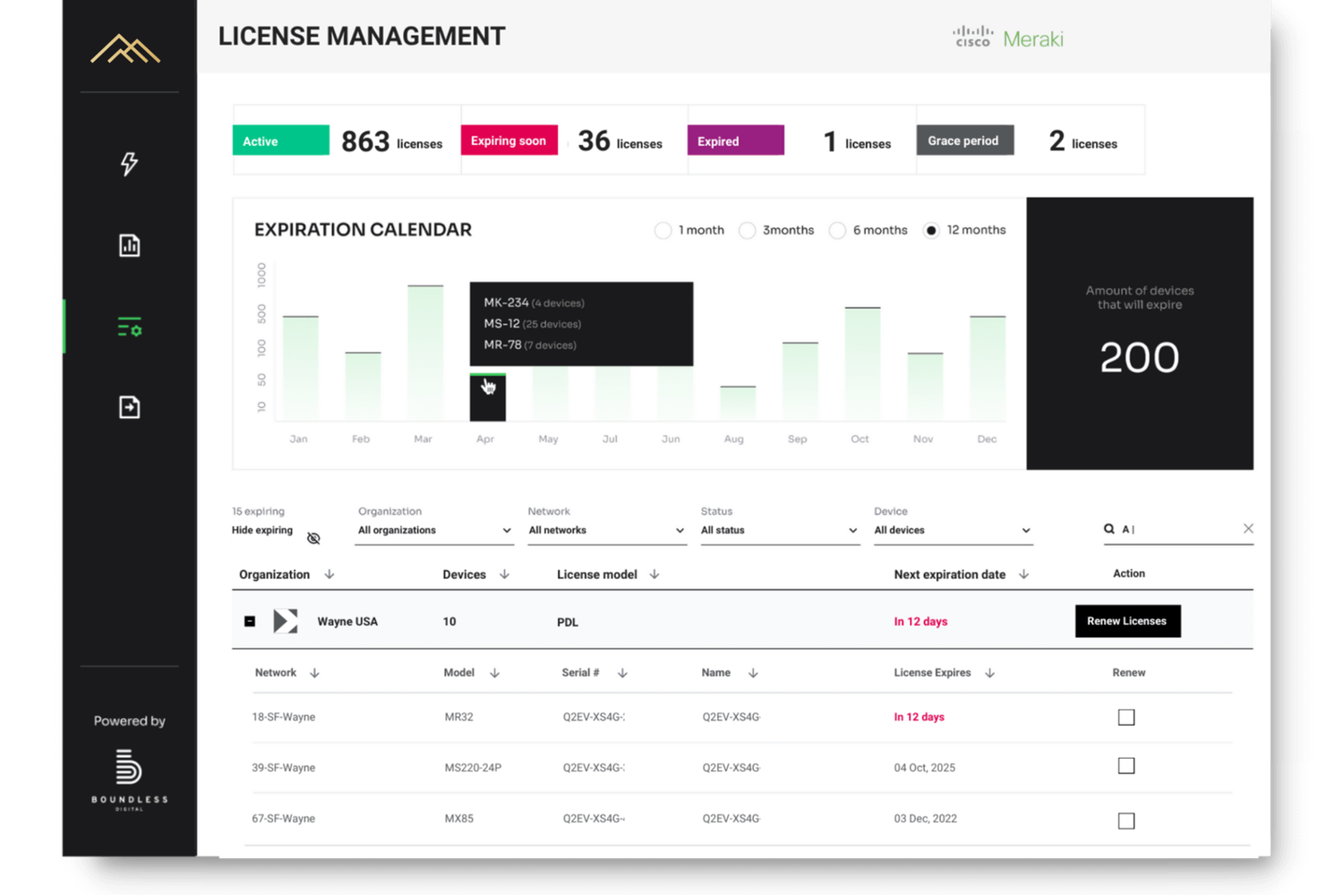The height and width of the screenshot is (895, 1343).
Task: Clear the search field via the X icon
Action: [1248, 529]
